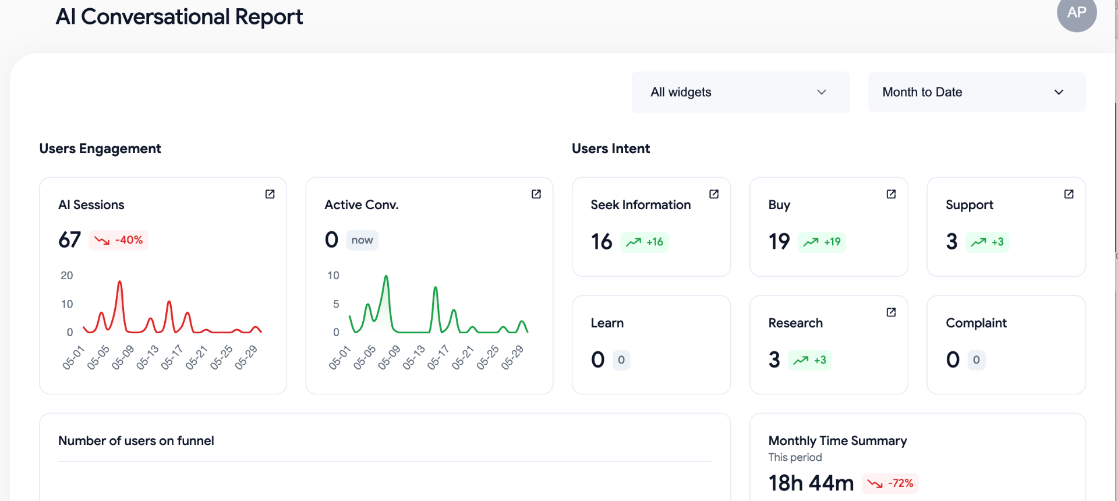This screenshot has height=501, width=1118.
Task: Open the Month to Date dropdown
Action: [977, 92]
